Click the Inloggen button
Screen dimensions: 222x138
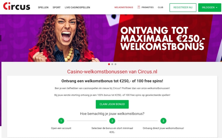210,7
